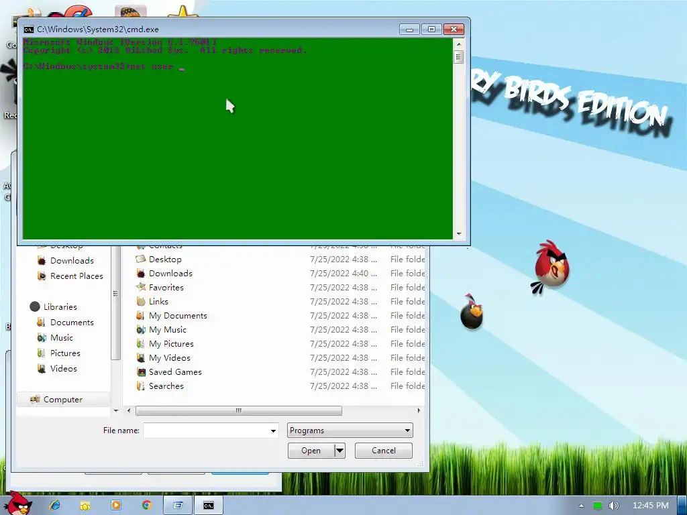Click the horizontal scrollbar left arrow
687x515 pixels.
(129, 411)
